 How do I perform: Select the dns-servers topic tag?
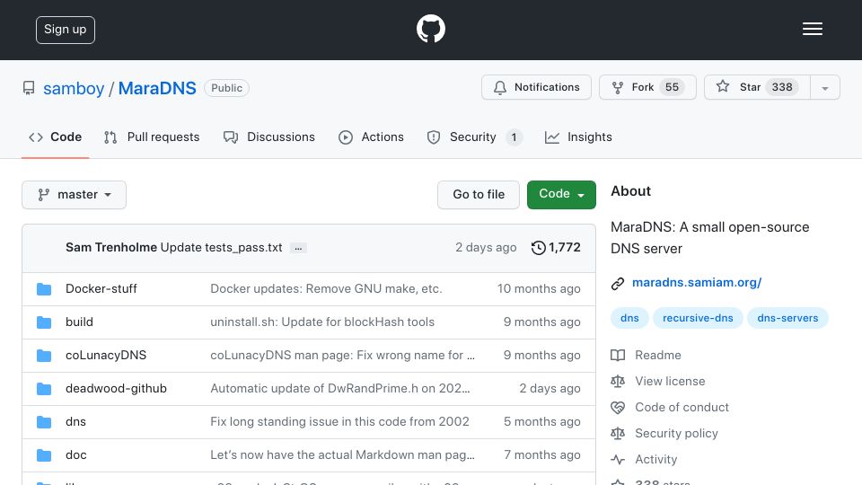coord(787,318)
